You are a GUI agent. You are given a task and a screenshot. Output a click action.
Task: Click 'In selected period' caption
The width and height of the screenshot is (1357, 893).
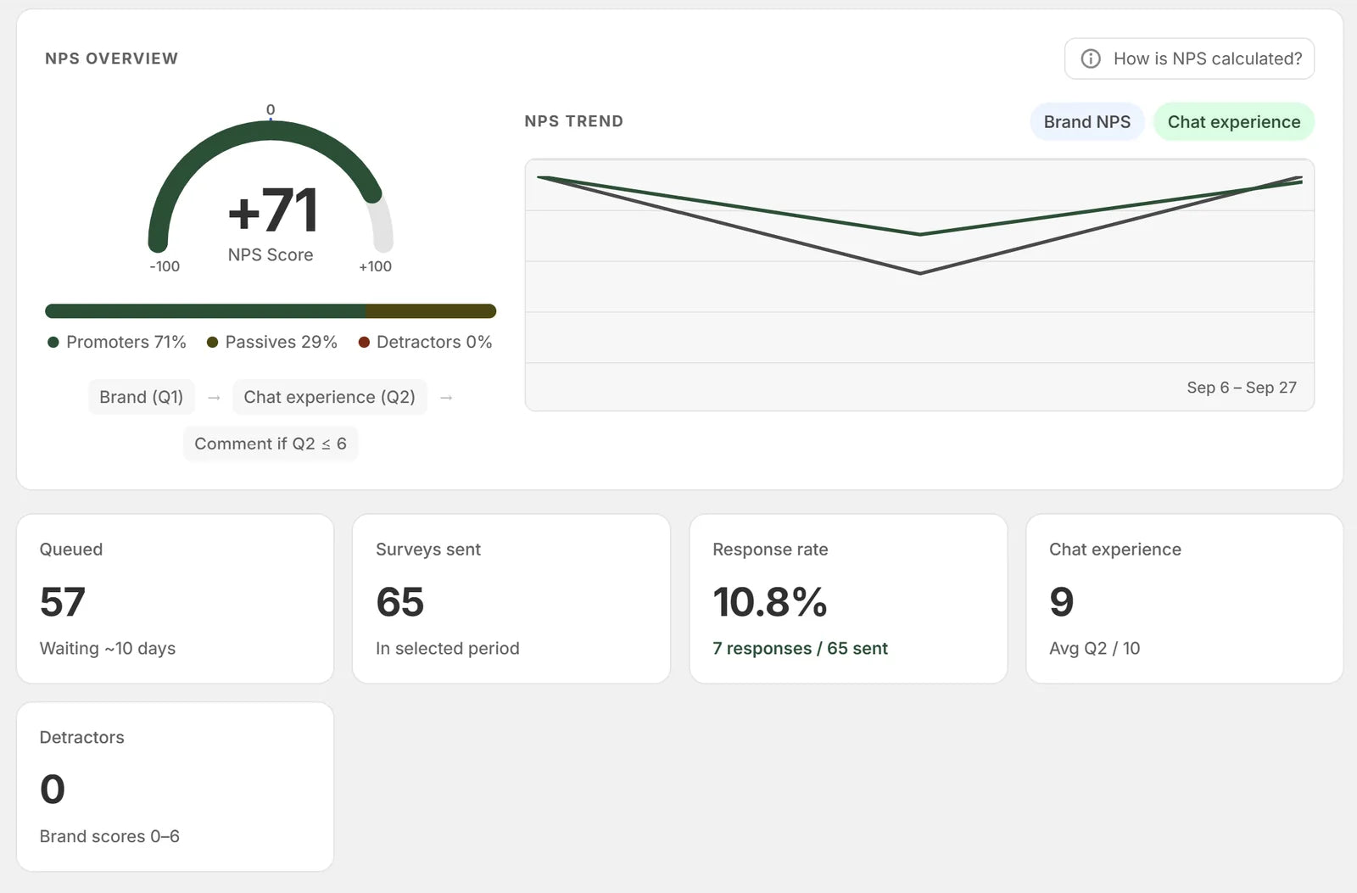(x=448, y=648)
